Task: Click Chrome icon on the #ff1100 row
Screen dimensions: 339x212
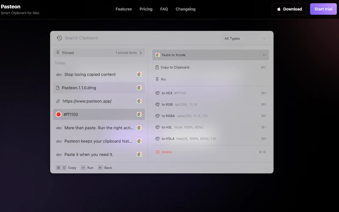Action: pyautogui.click(x=139, y=114)
